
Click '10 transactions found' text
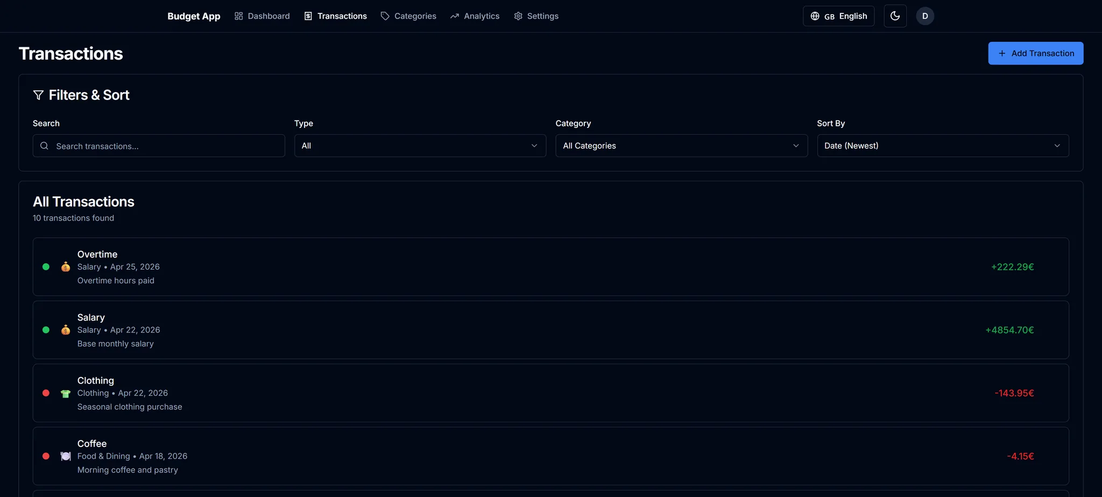(73, 218)
